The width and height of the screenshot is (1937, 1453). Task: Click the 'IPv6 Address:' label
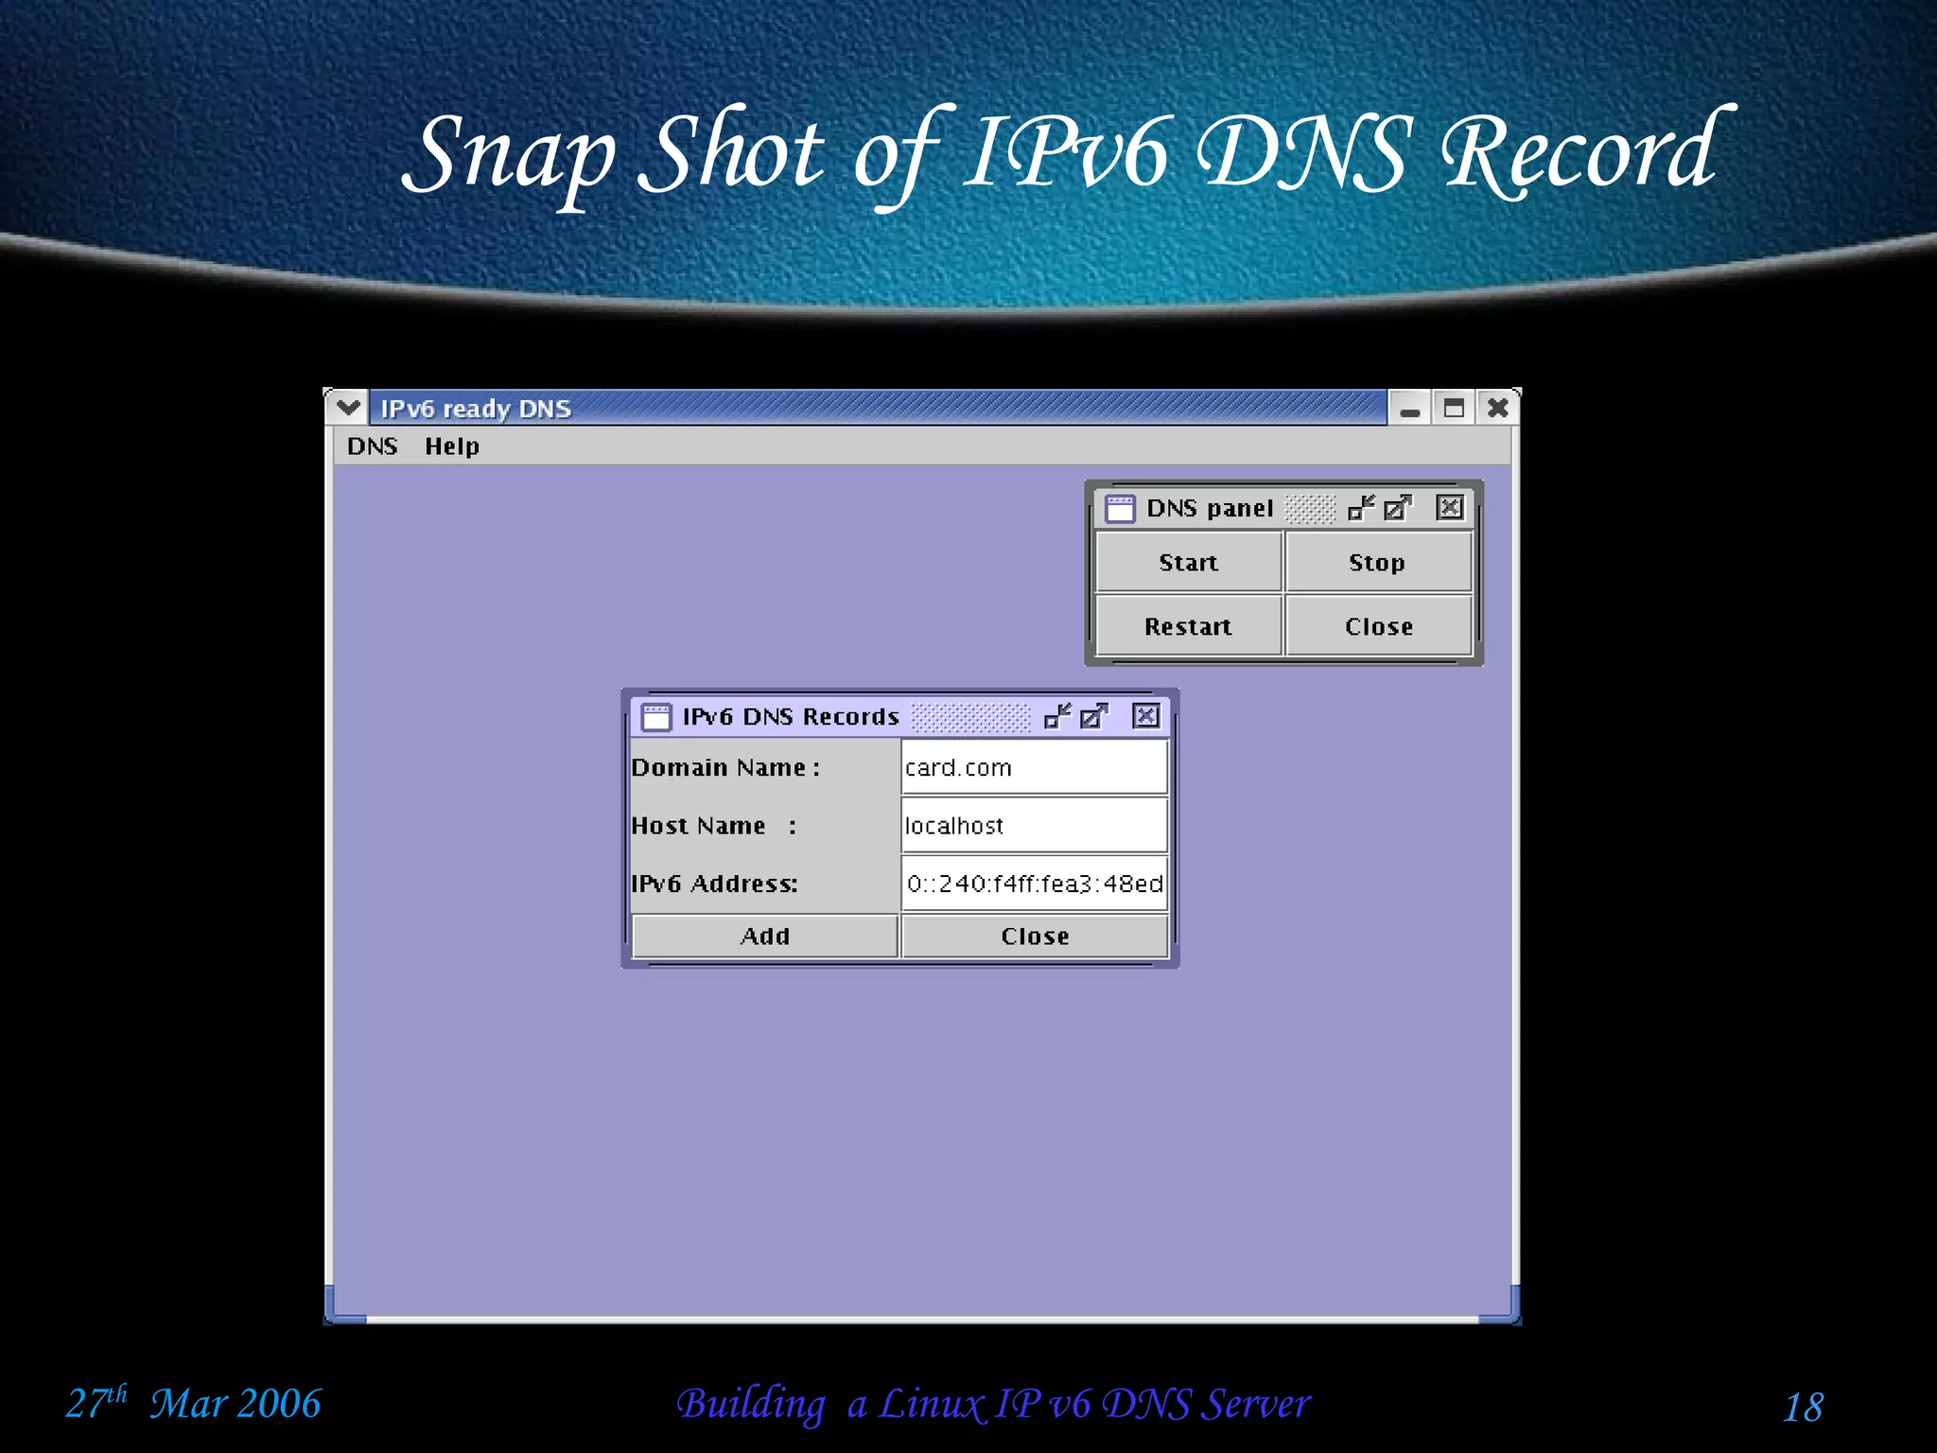pyautogui.click(x=715, y=884)
